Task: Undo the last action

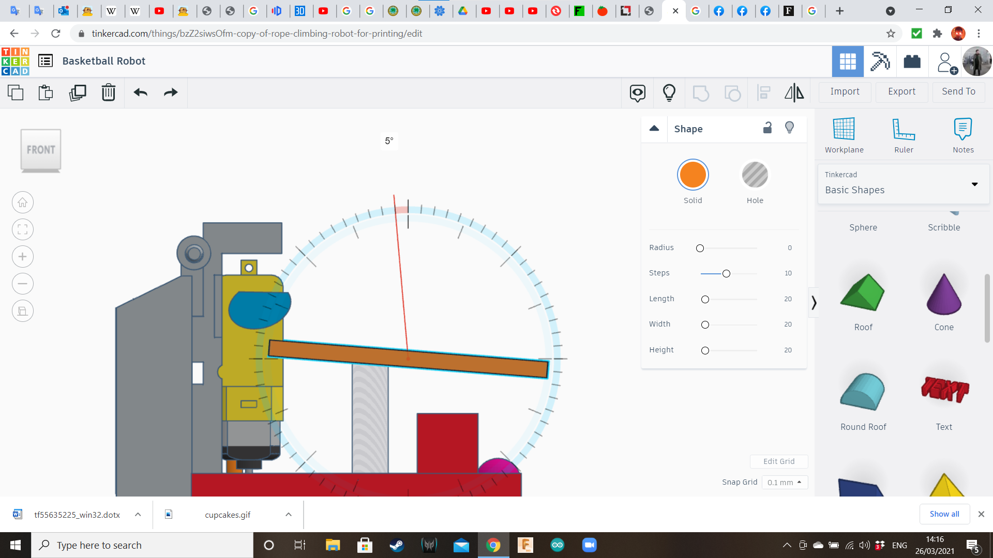Action: point(140,92)
